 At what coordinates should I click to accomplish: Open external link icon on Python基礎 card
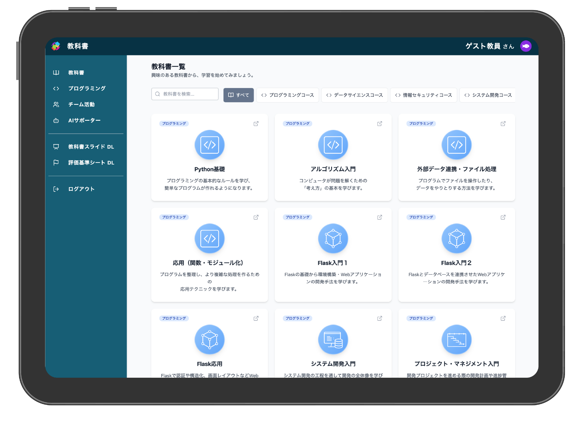pos(256,124)
